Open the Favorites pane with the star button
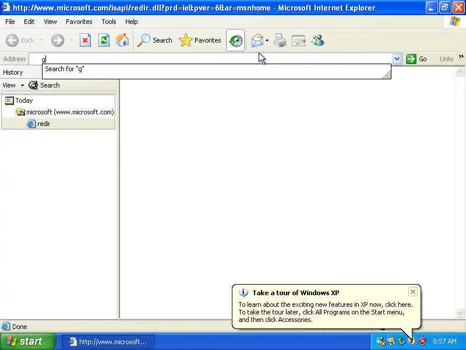 coord(200,40)
